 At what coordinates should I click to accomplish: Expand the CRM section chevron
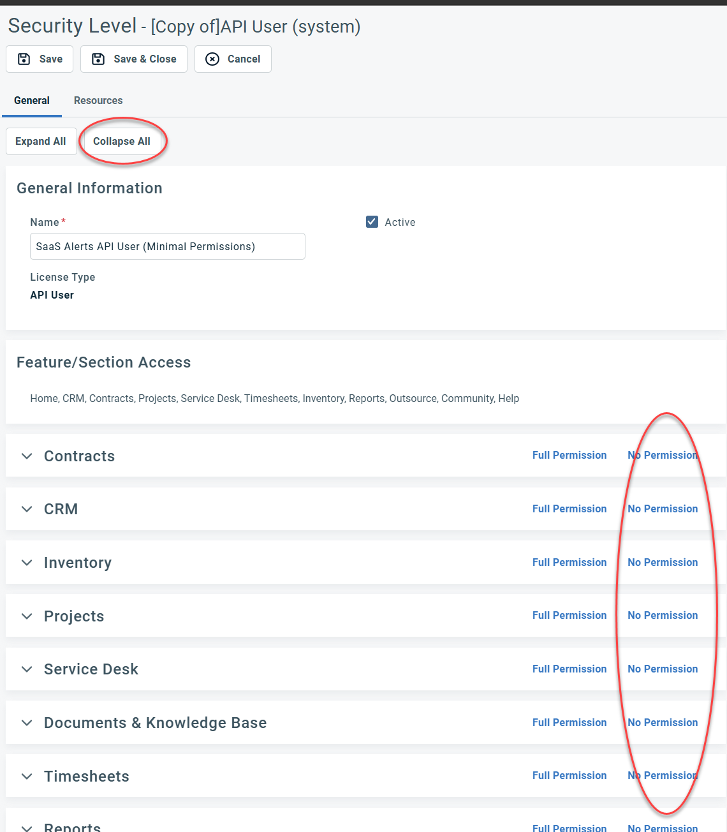[27, 509]
